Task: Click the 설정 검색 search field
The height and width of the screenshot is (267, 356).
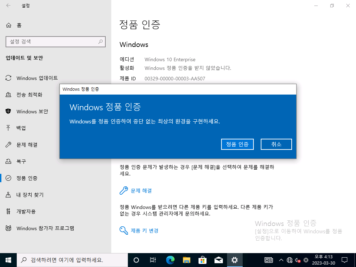Action: (x=55, y=42)
